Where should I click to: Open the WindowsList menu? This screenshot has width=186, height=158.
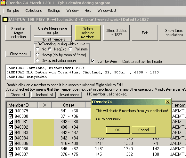107,11
